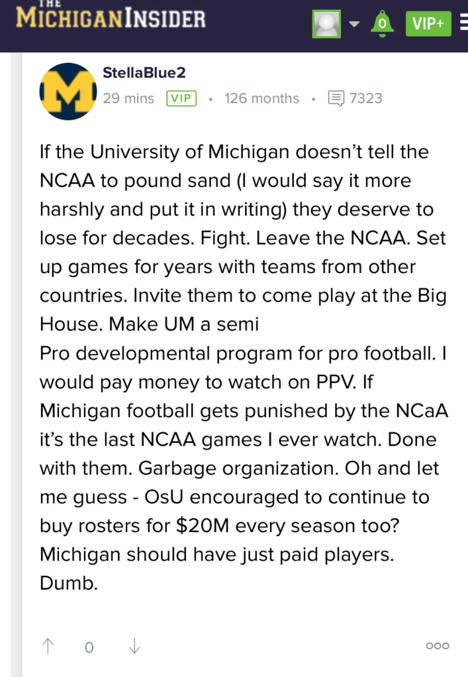
Task: Click the post count speech bubble icon
Action: tap(336, 99)
